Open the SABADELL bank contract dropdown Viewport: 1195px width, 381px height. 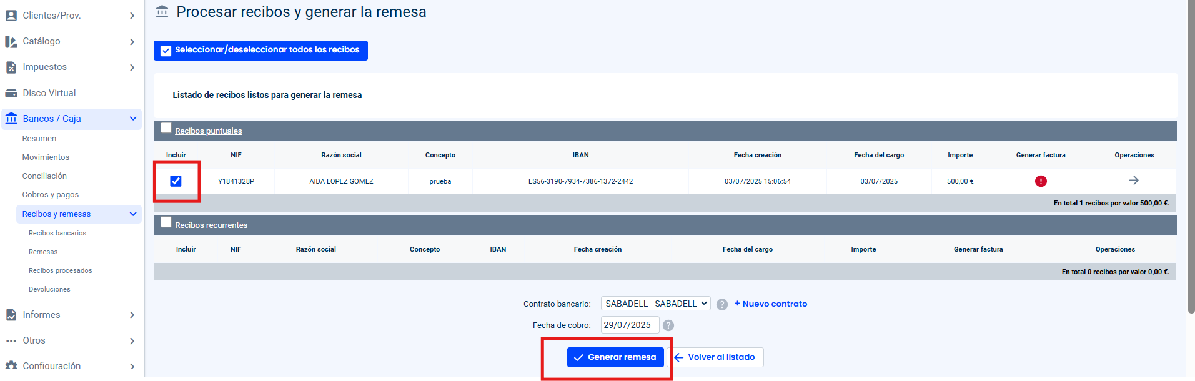tap(655, 304)
